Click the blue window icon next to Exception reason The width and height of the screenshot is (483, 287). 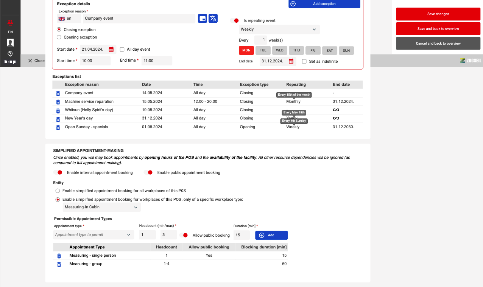tap(203, 19)
